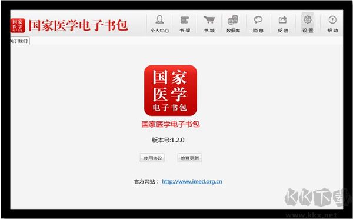The height and width of the screenshot is (219, 353).
Task: Click the large red app logo
Action: pyautogui.click(x=171, y=91)
